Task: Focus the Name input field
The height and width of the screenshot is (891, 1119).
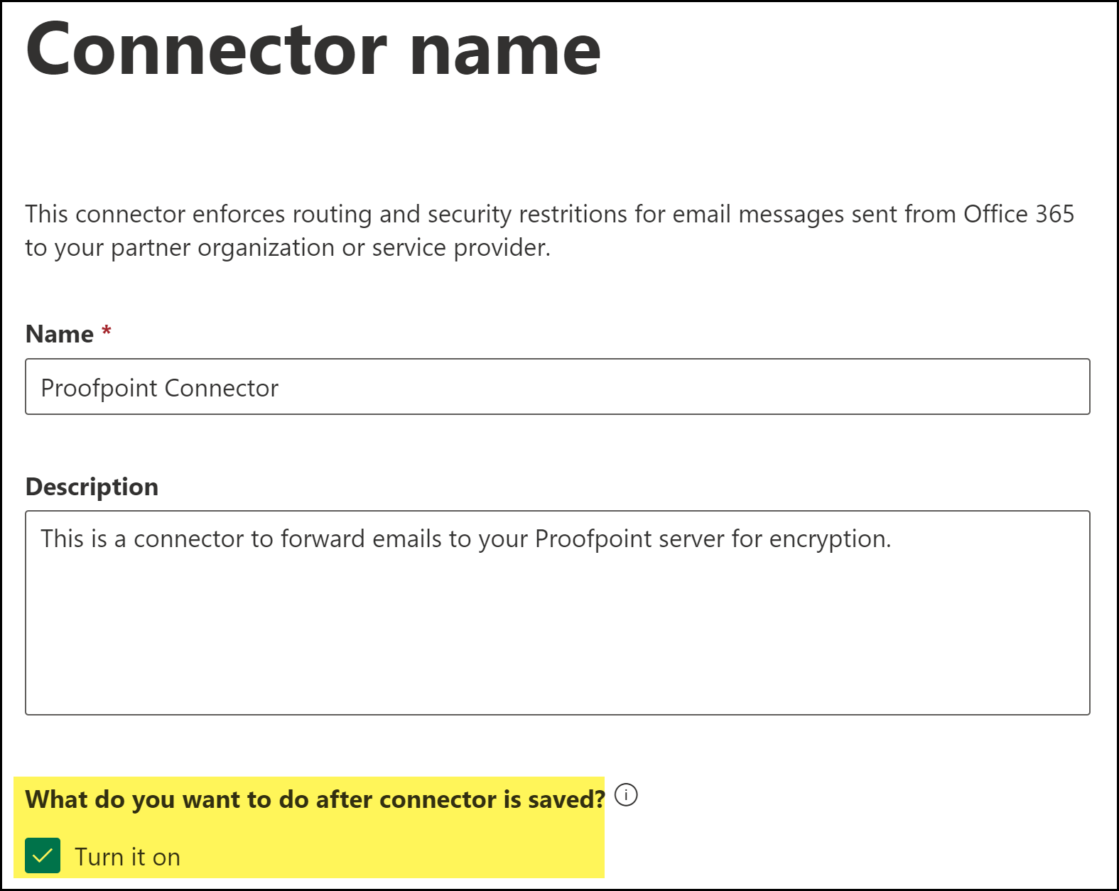Action: [x=557, y=387]
